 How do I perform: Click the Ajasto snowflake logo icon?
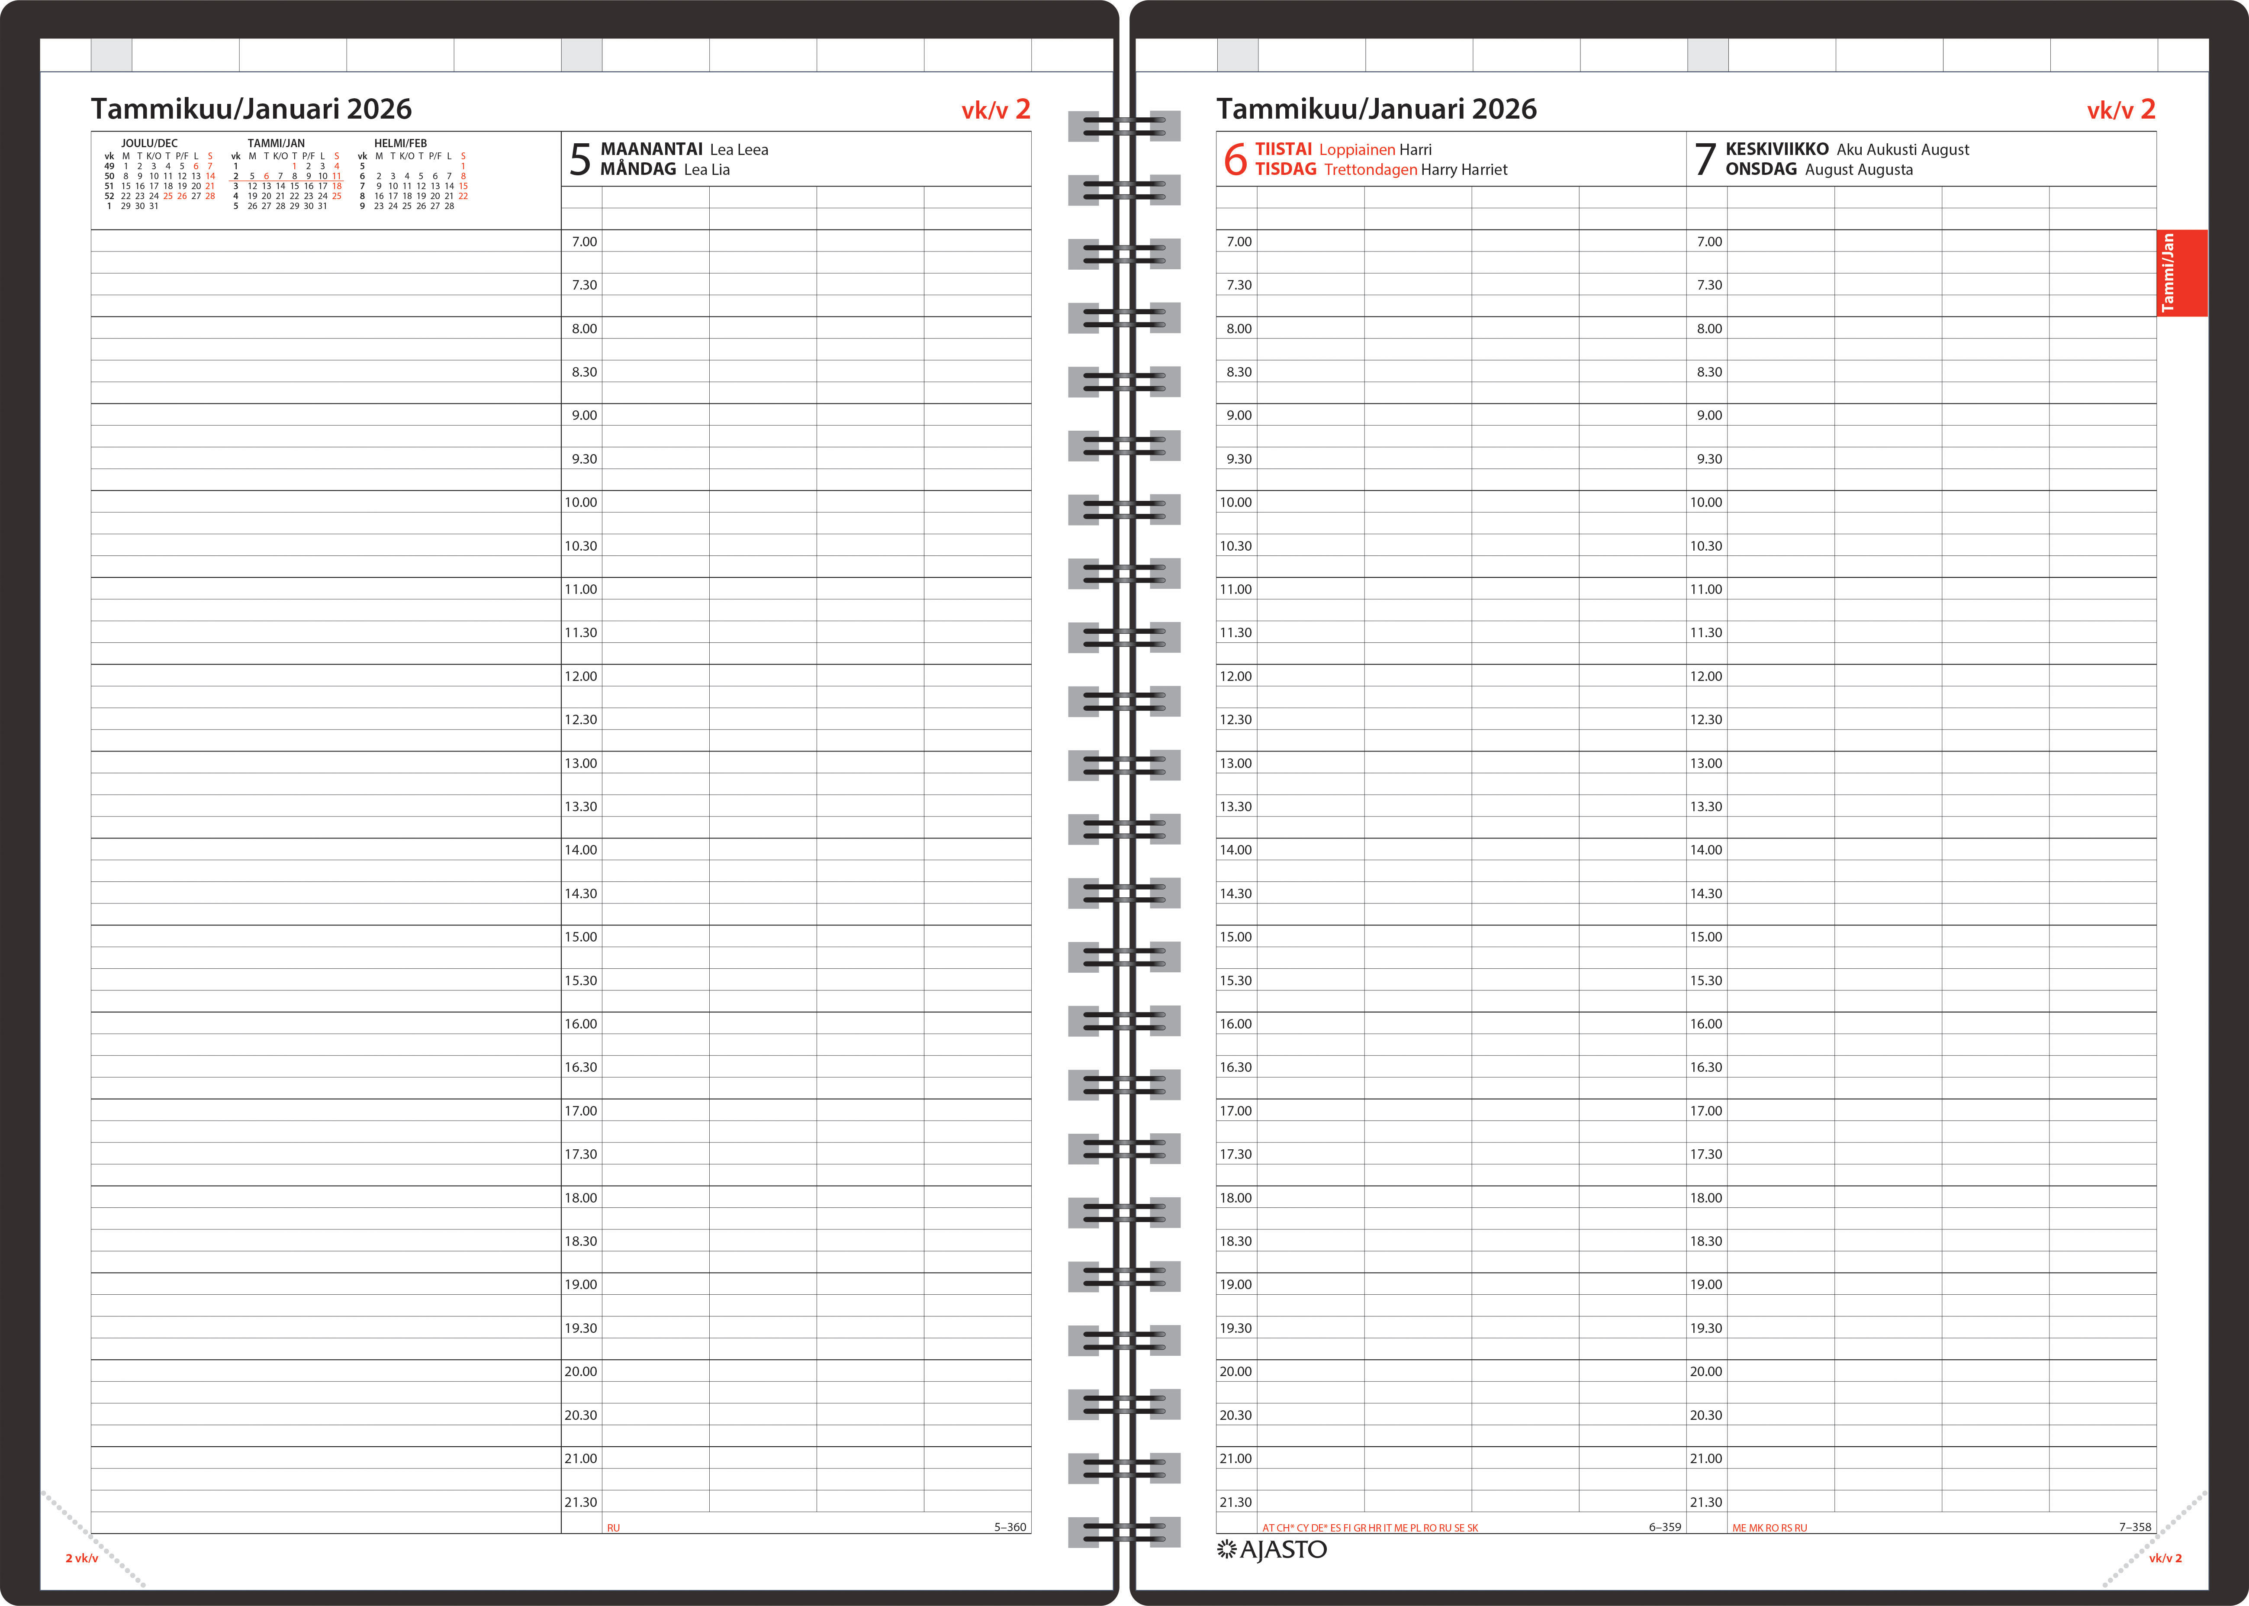[1226, 1550]
